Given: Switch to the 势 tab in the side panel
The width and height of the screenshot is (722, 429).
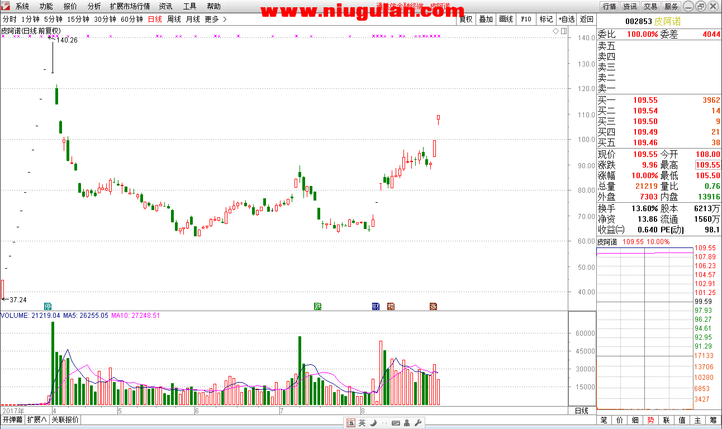Looking at the screenshot, I should (x=651, y=420).
